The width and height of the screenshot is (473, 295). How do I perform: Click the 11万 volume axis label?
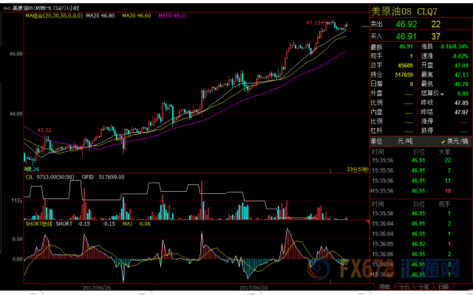17,201
